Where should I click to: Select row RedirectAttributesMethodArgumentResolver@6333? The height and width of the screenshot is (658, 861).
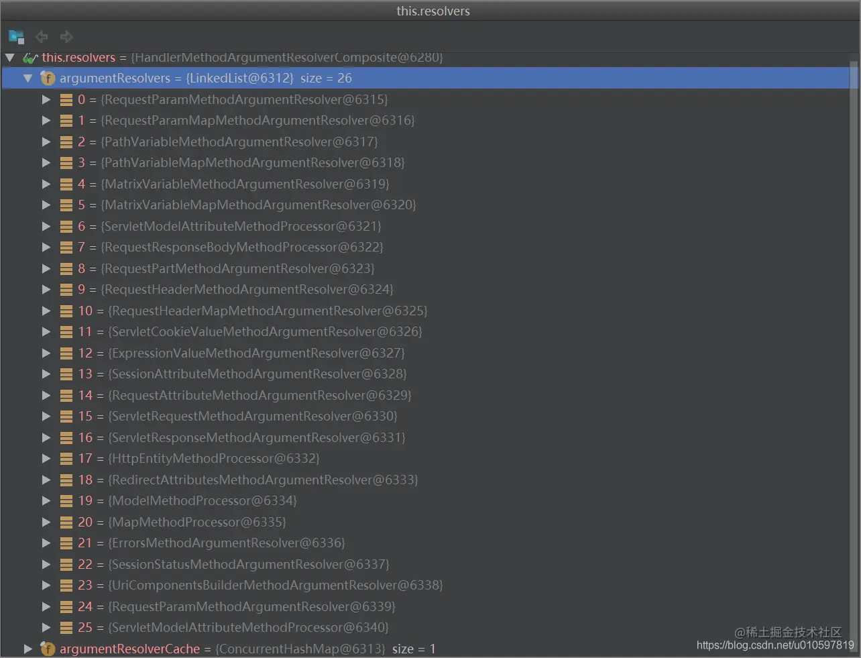click(425, 480)
